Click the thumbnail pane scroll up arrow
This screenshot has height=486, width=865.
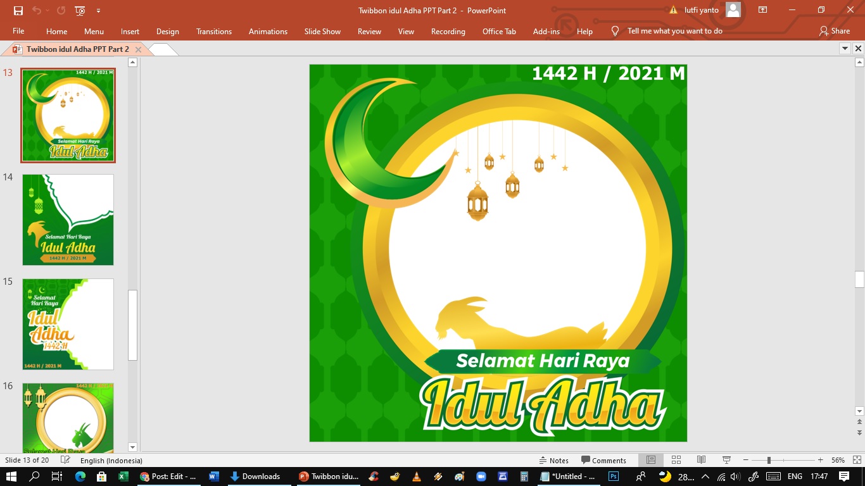coord(132,62)
